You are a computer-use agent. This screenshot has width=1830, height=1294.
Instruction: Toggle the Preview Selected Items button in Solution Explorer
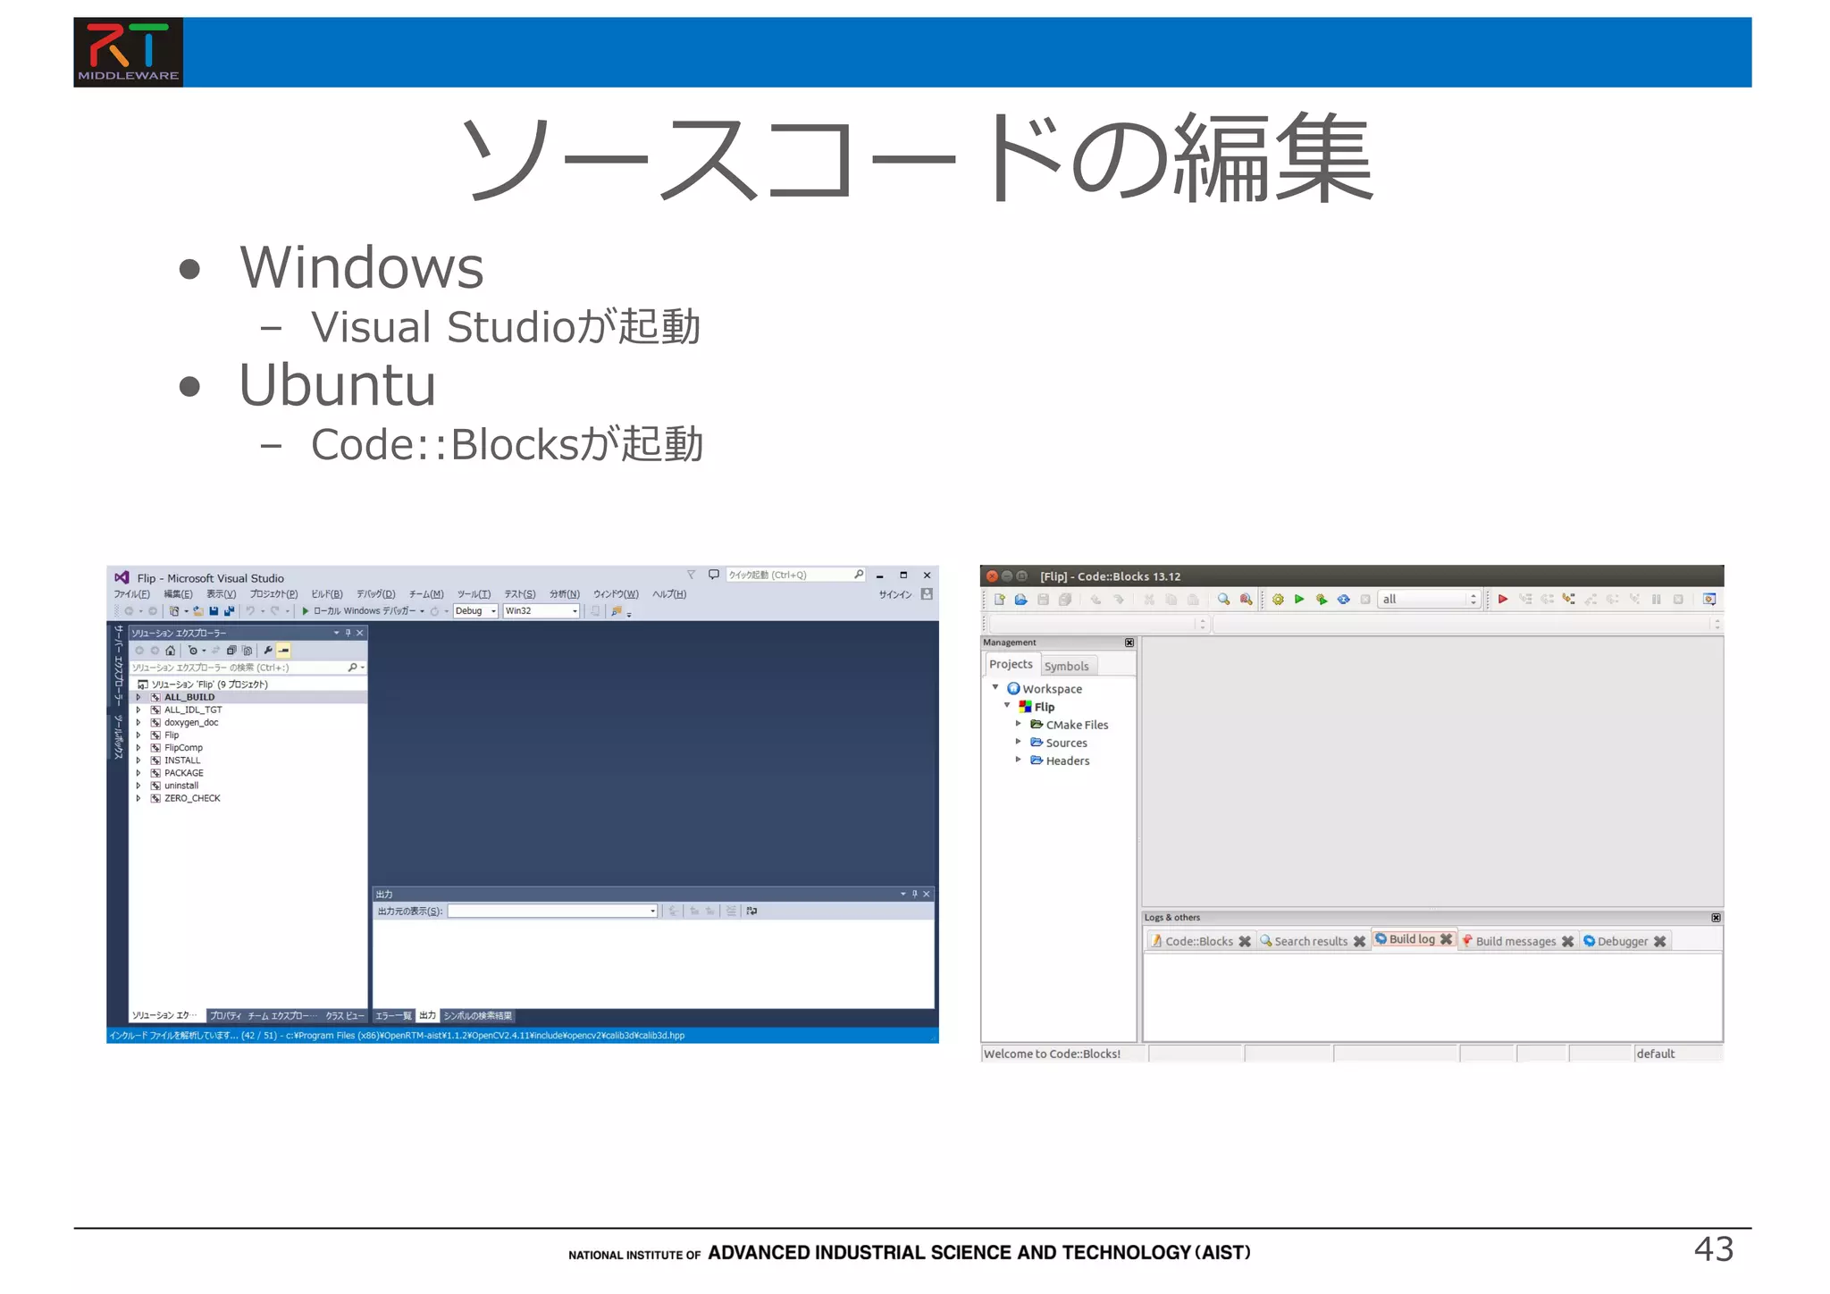(283, 651)
